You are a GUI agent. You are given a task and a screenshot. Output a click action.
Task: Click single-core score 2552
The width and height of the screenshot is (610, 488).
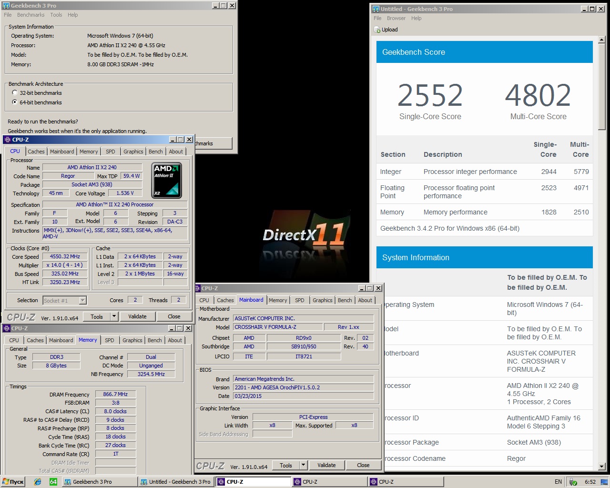(x=430, y=96)
